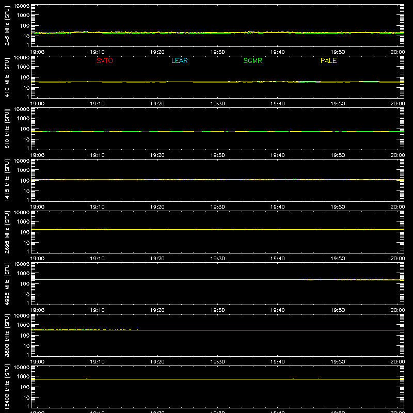Click 10000 tick on the 4995 MHz axis
413x413 pixels.
(21, 264)
